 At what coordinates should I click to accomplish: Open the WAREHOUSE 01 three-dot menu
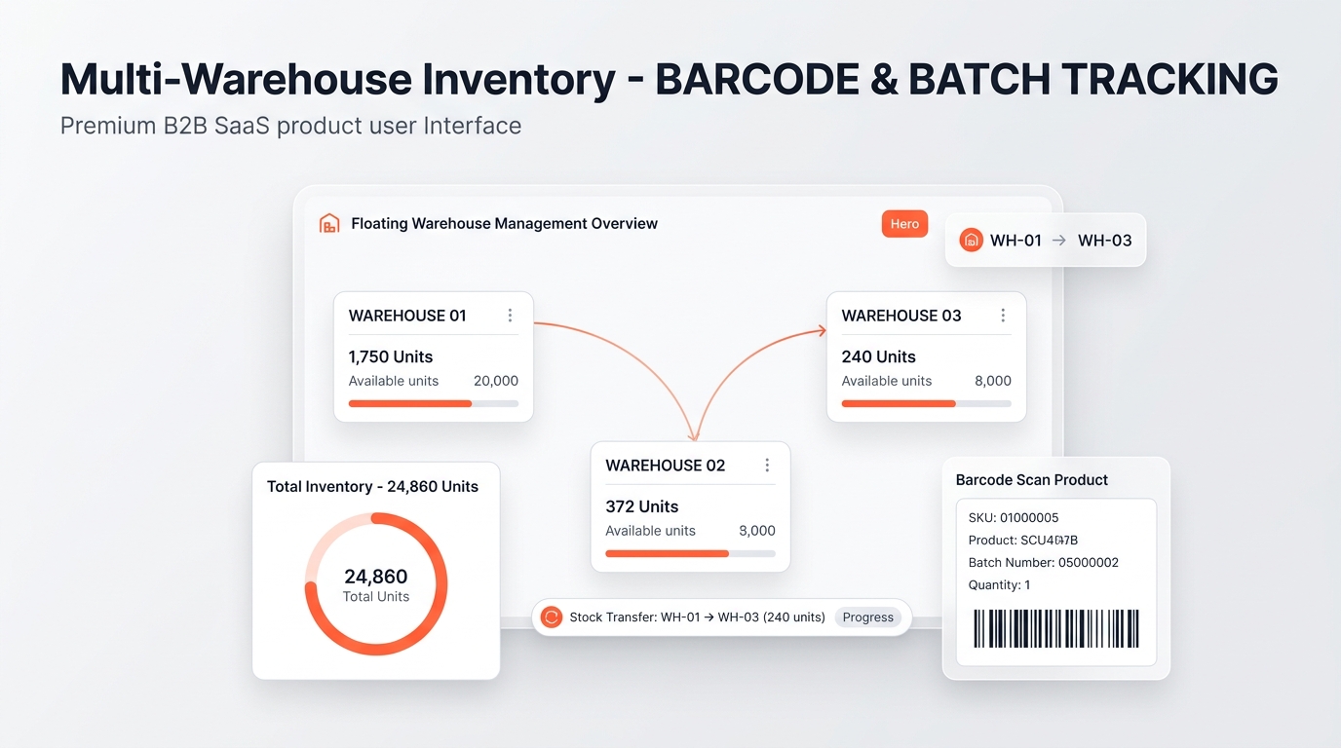click(x=510, y=316)
